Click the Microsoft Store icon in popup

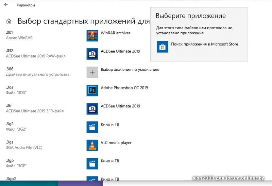point(163,47)
